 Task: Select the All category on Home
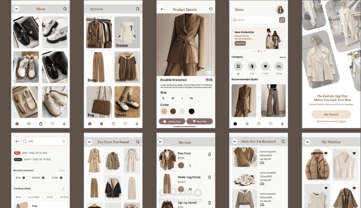coord(238,66)
